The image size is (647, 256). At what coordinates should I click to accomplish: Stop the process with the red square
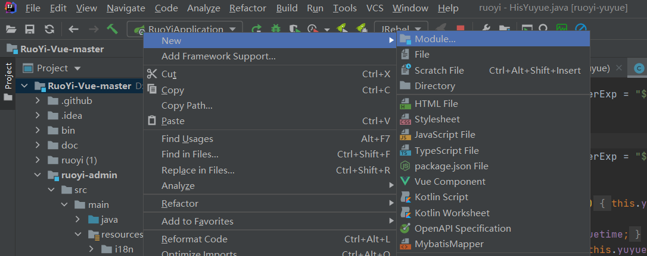(461, 29)
